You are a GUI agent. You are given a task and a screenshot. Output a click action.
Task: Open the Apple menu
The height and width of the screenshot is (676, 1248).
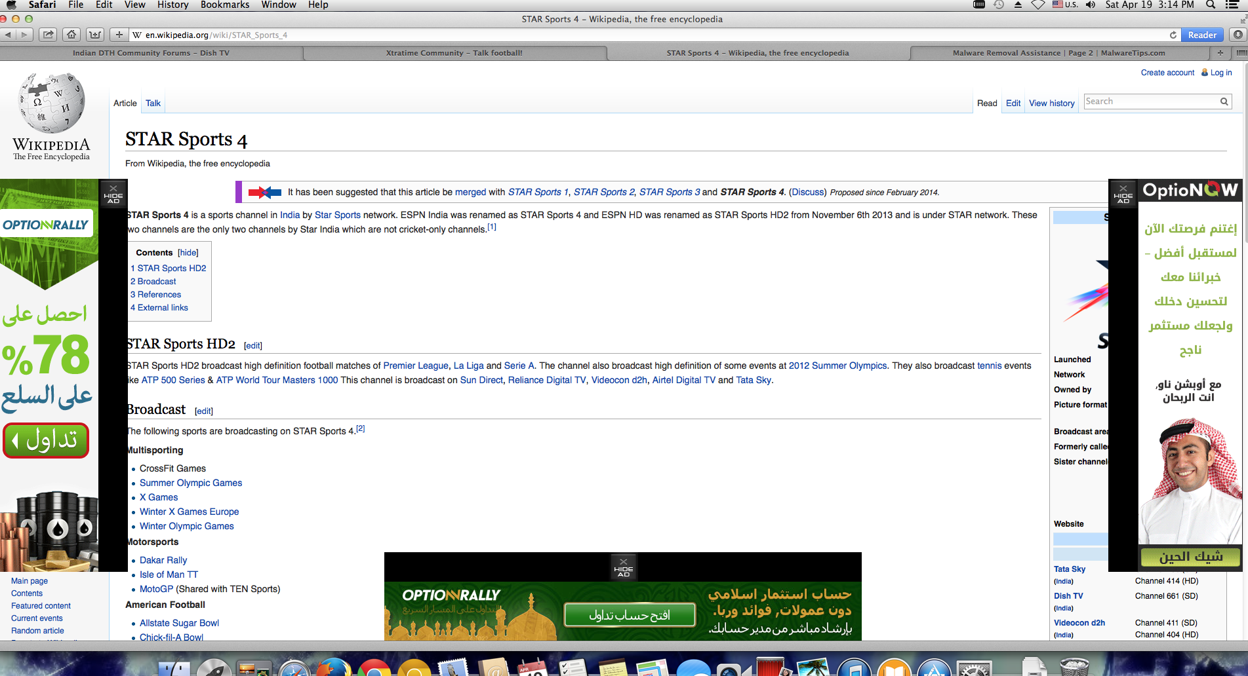click(x=11, y=5)
